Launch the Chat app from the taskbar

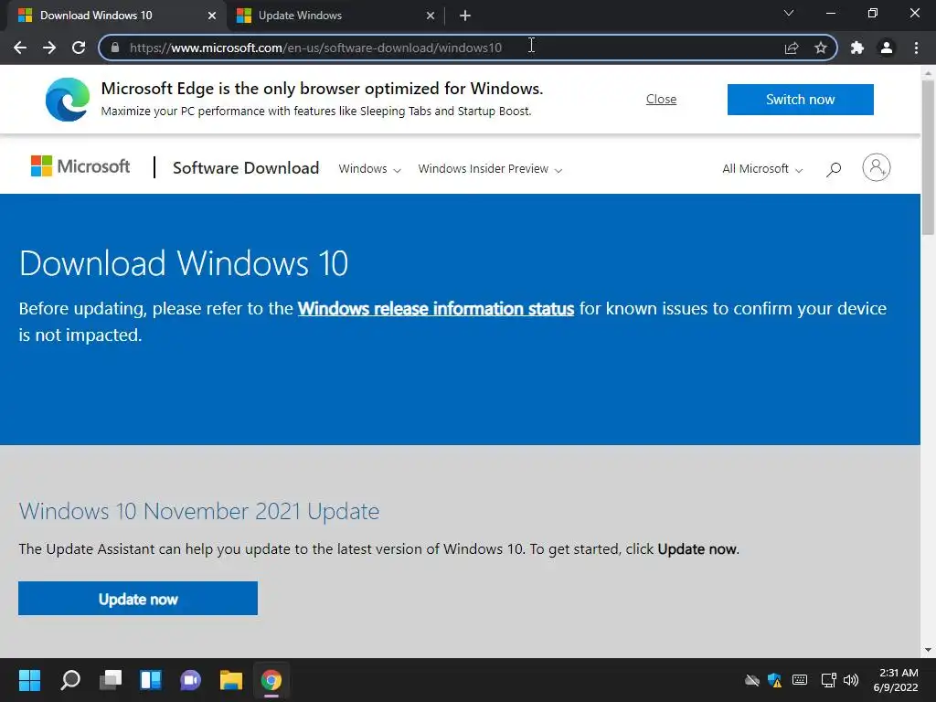pos(190,680)
